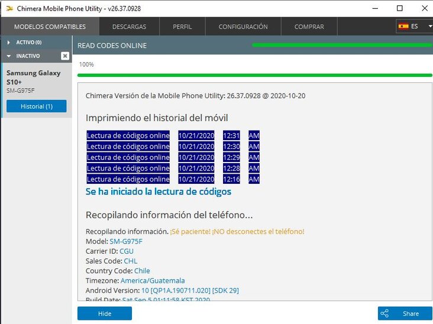Click the 100% main progress bar
The width and height of the screenshot is (433, 324).
tap(254, 75)
